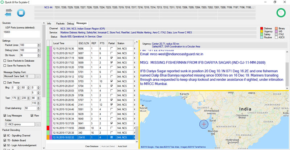290x150 pixels.
Task: Click the green Safety legend swatch
Action: 261,35
